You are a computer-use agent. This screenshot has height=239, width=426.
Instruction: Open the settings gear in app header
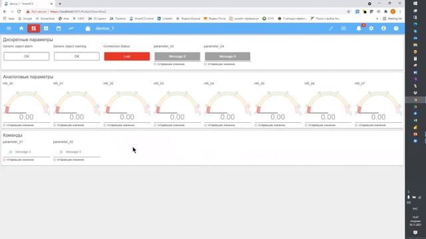click(x=371, y=29)
